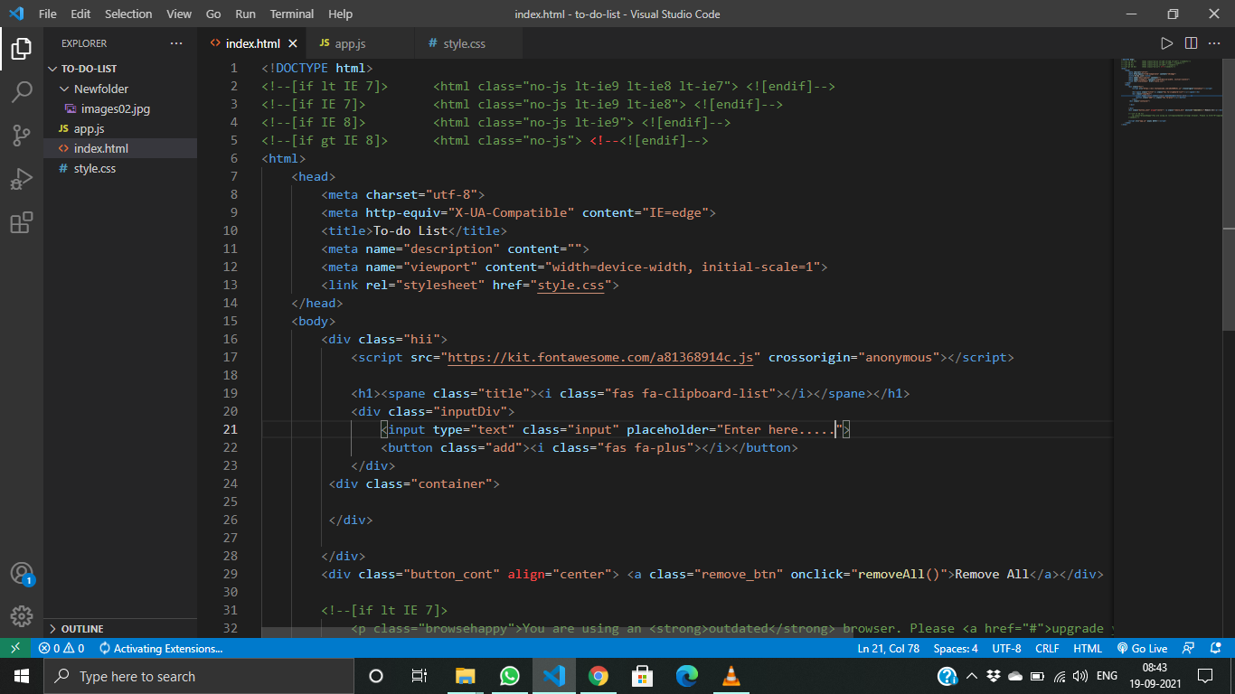The height and width of the screenshot is (694, 1235).
Task: Change language mode via HTML item
Action: tap(1087, 648)
